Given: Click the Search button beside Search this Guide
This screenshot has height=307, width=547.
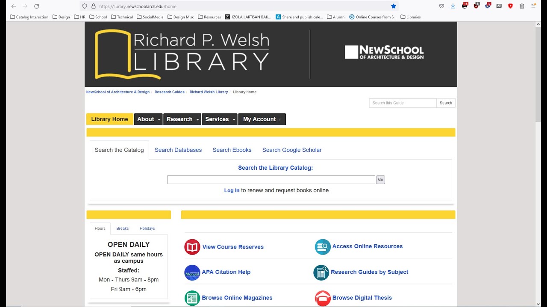Looking at the screenshot, I should point(446,103).
